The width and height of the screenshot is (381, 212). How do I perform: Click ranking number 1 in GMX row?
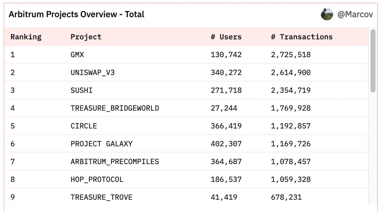(x=13, y=55)
